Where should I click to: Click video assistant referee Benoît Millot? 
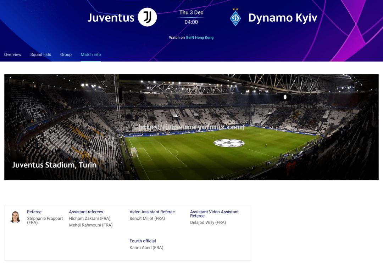point(147,219)
